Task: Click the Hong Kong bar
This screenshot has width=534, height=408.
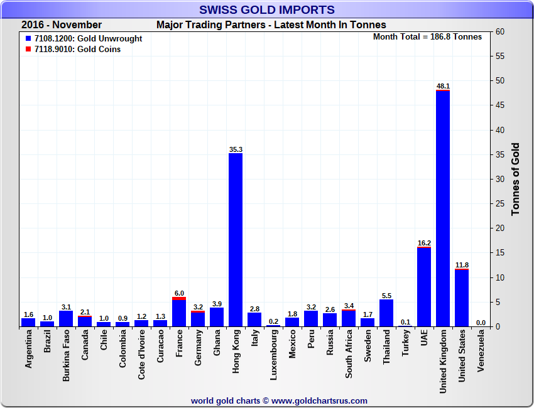Action: (x=235, y=240)
